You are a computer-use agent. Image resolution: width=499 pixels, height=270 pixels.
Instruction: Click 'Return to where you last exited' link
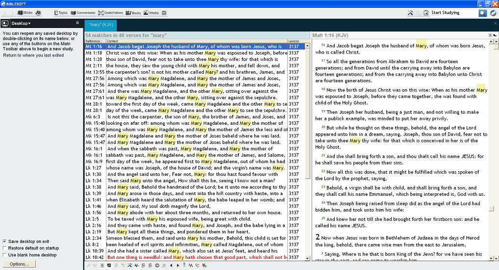click(x=33, y=55)
